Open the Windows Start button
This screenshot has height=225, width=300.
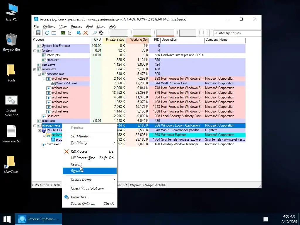7,219
